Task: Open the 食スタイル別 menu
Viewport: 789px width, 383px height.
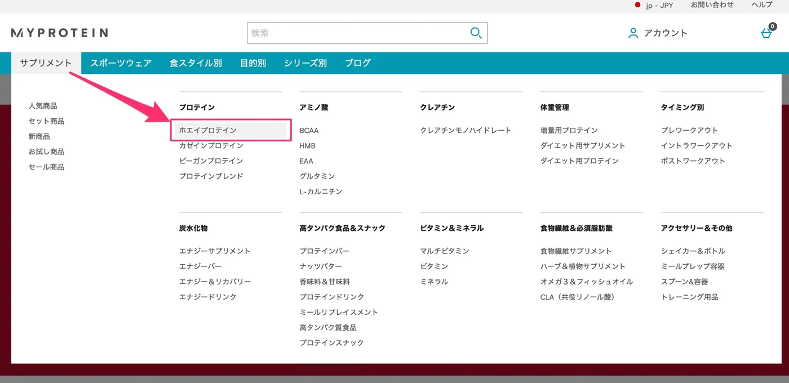Action: (x=196, y=63)
